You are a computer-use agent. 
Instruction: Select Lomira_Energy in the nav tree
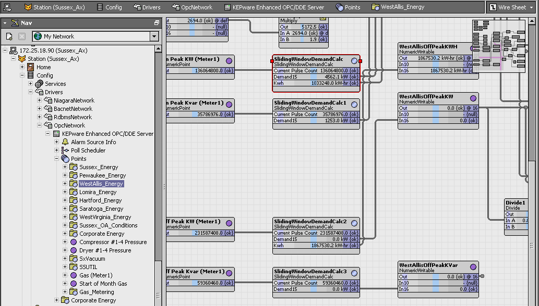click(98, 192)
